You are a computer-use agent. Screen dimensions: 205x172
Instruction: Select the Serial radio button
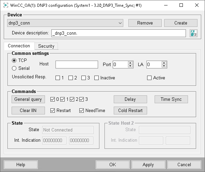click(14, 68)
